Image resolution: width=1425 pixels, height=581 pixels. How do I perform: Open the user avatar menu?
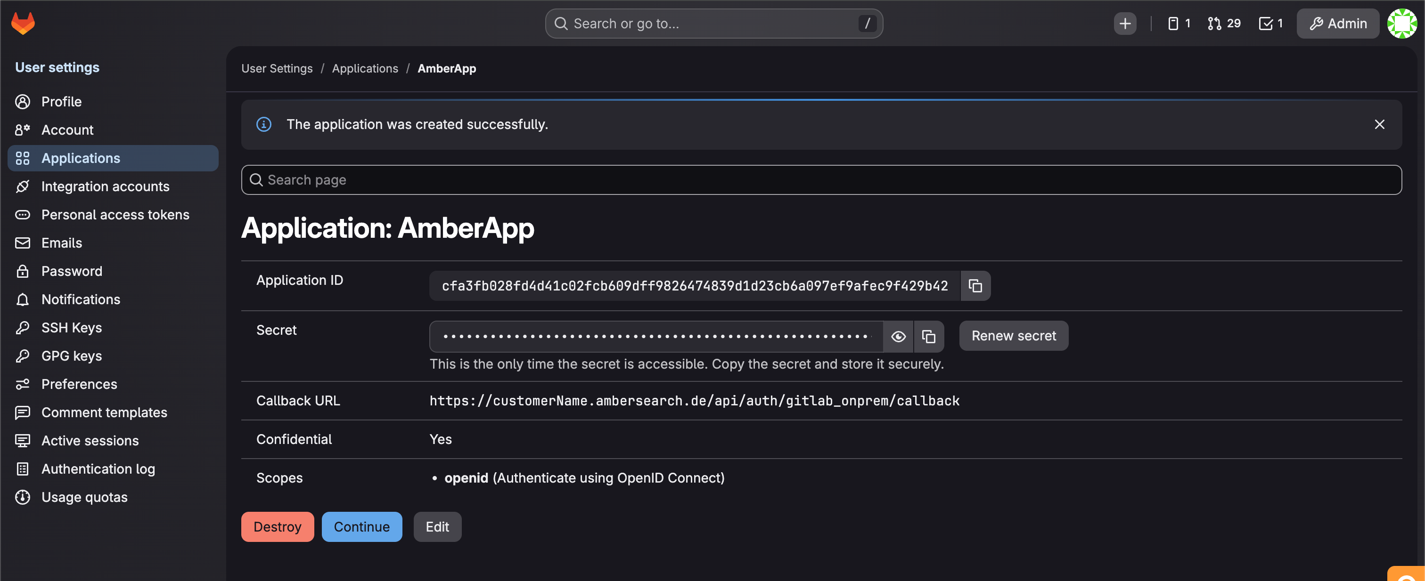click(1402, 23)
